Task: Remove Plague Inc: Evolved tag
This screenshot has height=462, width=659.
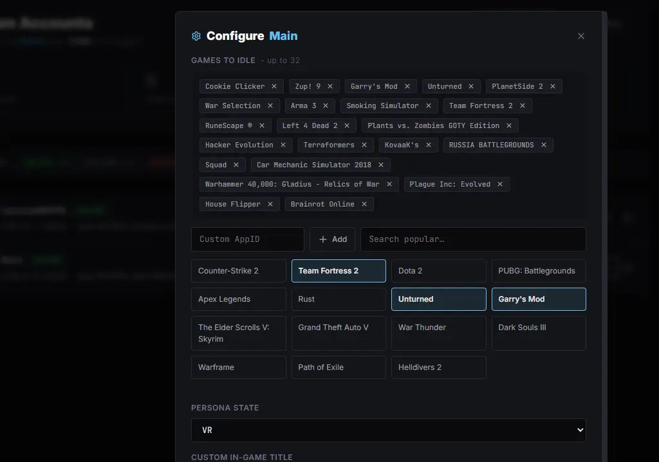Action: (x=500, y=184)
